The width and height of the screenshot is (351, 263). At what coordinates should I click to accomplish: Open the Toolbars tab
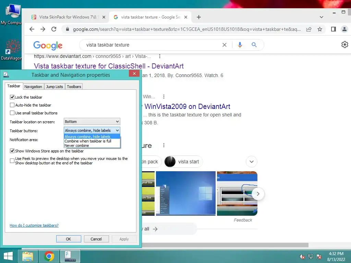click(x=74, y=87)
